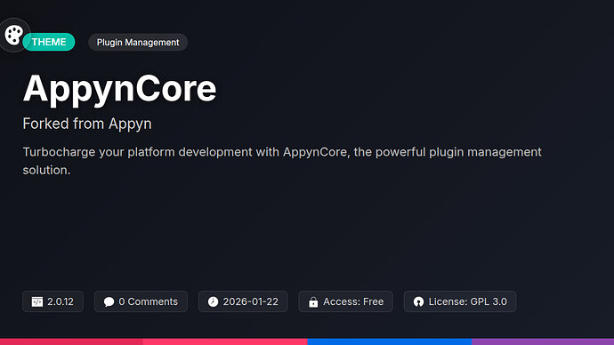Select the License: GPL 3.0 badge
The image size is (614, 345).
pyautogui.click(x=460, y=301)
